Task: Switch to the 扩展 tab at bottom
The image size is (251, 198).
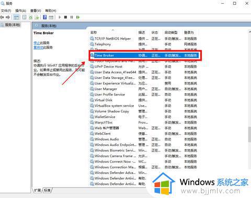Action: tap(38, 190)
